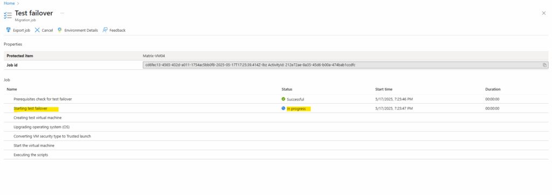Select the Upgrading operating system (OS) row

[276, 127]
